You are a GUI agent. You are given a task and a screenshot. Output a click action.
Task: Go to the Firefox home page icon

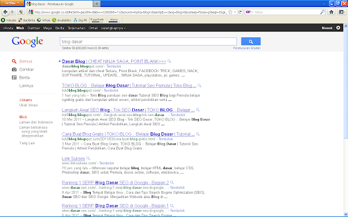331,12
